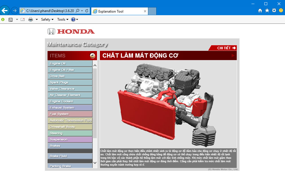Viewport: 285px width, 194px height.
Task: Select the Automatic Transmission Fluid item
Action: (70, 120)
